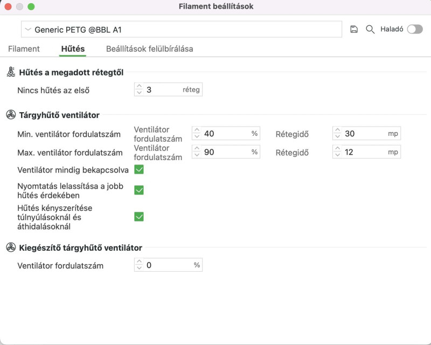This screenshot has height=345, width=431.
Task: Increase Nincs hűtés az első layer count
Action: pyautogui.click(x=139, y=86)
